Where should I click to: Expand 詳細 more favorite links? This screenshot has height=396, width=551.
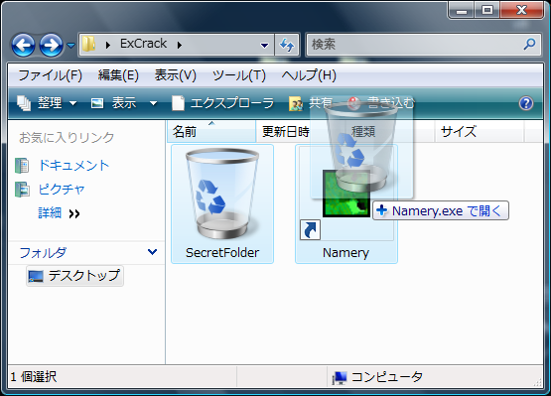(x=59, y=213)
